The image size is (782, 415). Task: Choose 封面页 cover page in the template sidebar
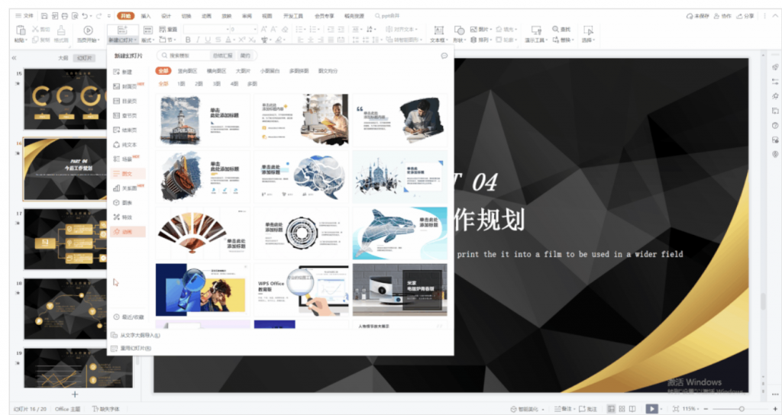tap(128, 86)
